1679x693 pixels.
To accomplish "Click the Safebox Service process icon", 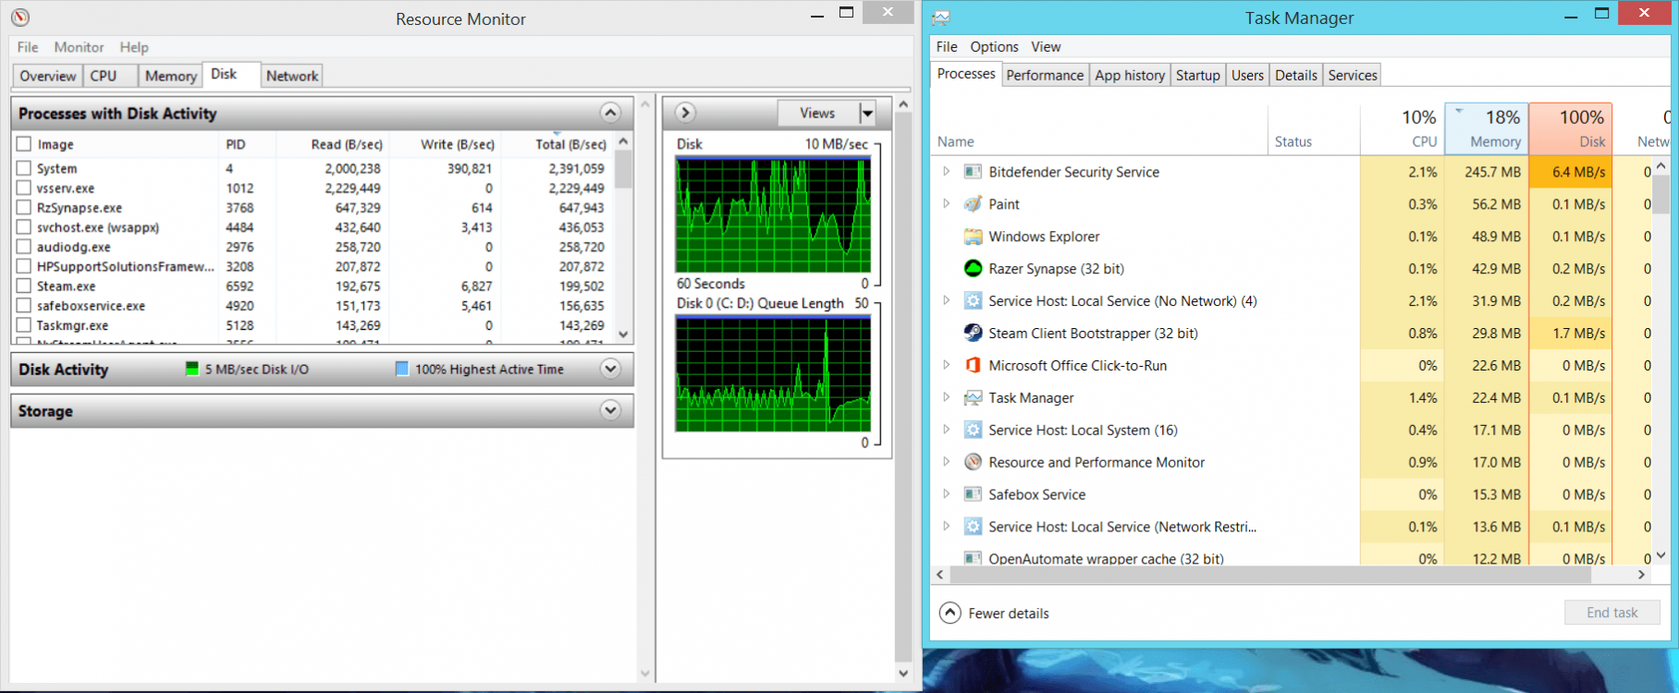I will click(973, 494).
